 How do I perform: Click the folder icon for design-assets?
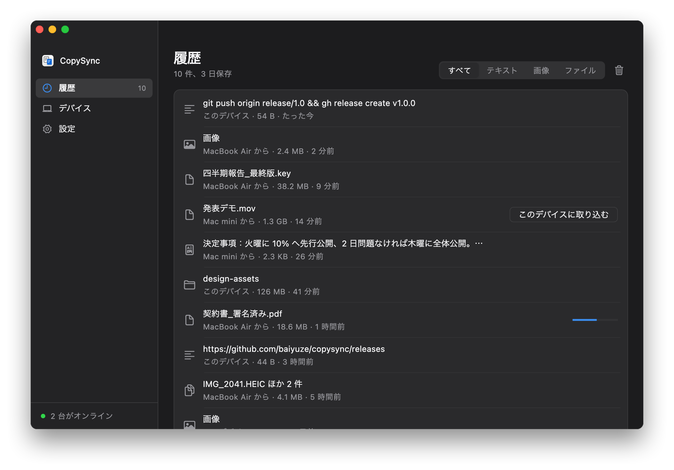189,285
